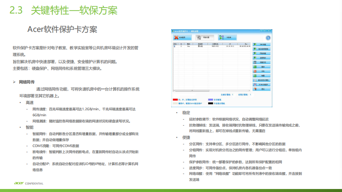
Task: Click the horizontal scrollbar under the computer list
Action: 212,90
